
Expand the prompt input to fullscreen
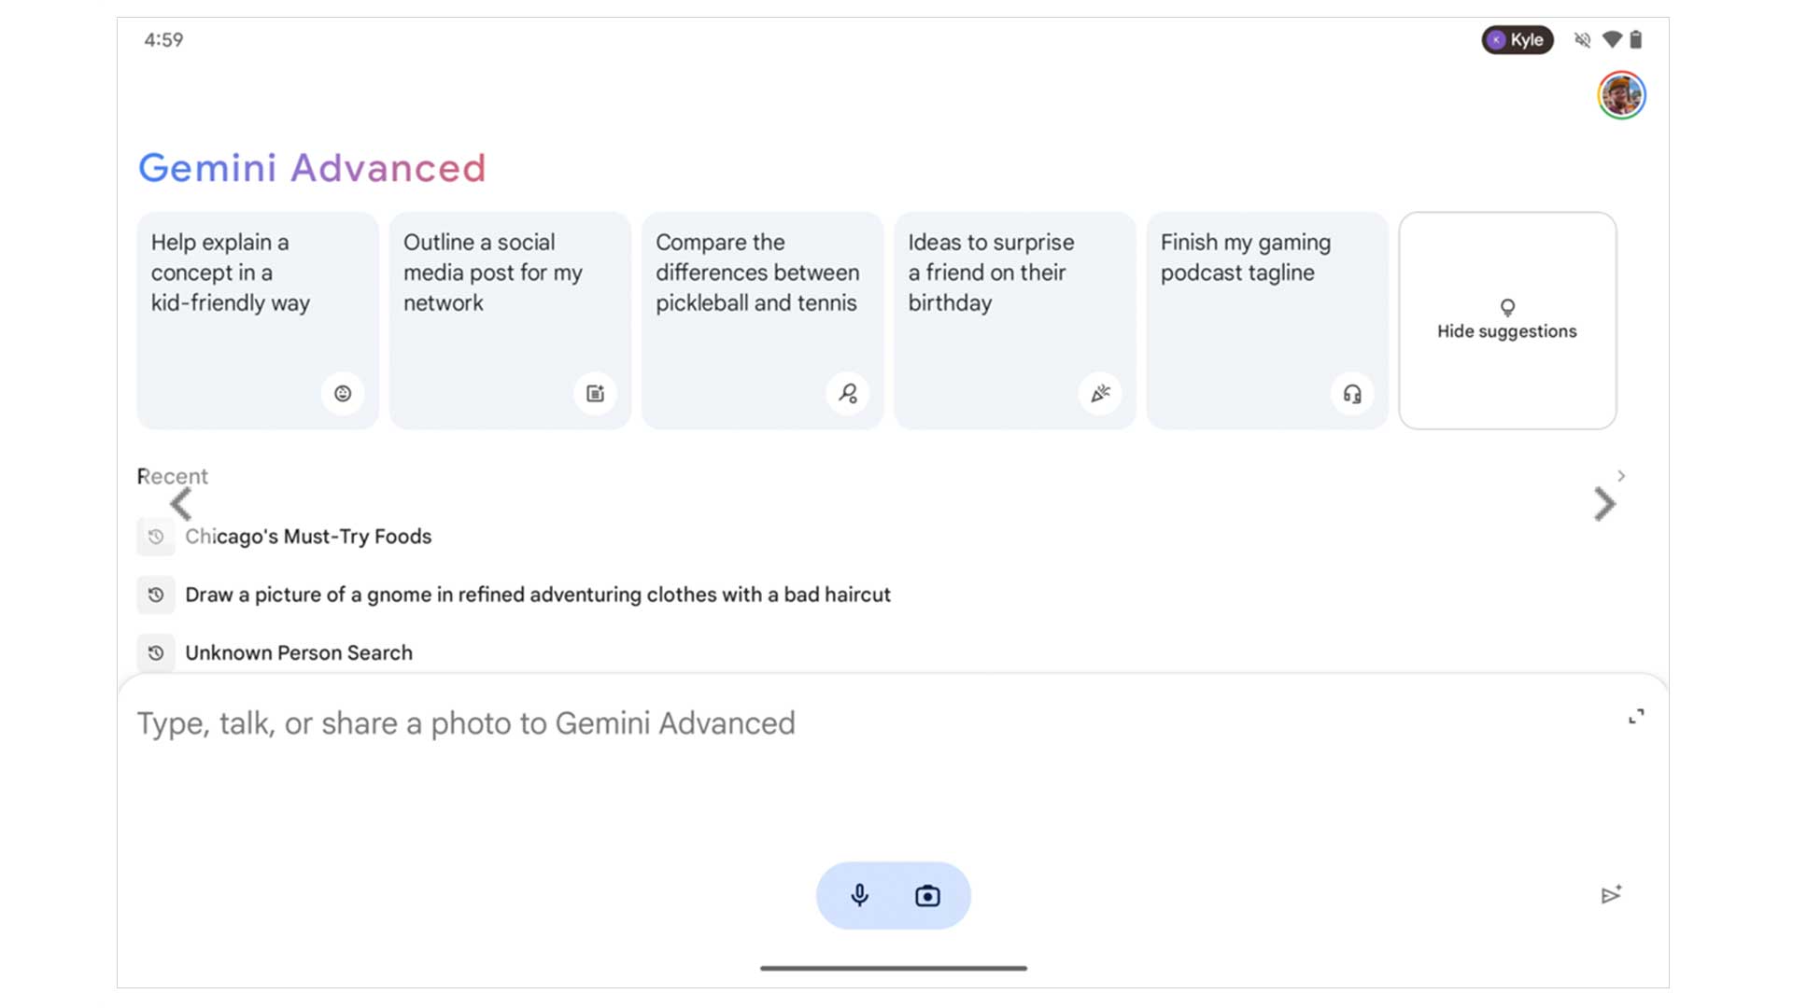(x=1636, y=717)
